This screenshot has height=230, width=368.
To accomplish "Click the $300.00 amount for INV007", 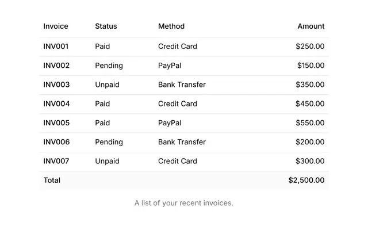I will point(310,161).
